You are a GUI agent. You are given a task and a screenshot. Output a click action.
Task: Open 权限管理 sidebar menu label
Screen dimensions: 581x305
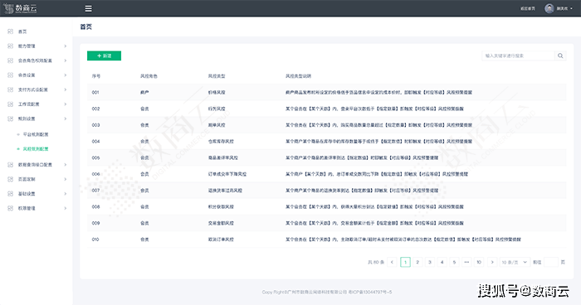tap(27, 208)
